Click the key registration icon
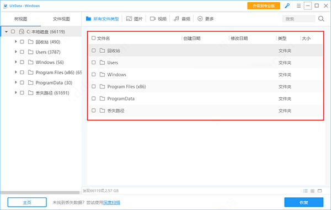The width and height of the screenshot is (331, 210). click(287, 6)
